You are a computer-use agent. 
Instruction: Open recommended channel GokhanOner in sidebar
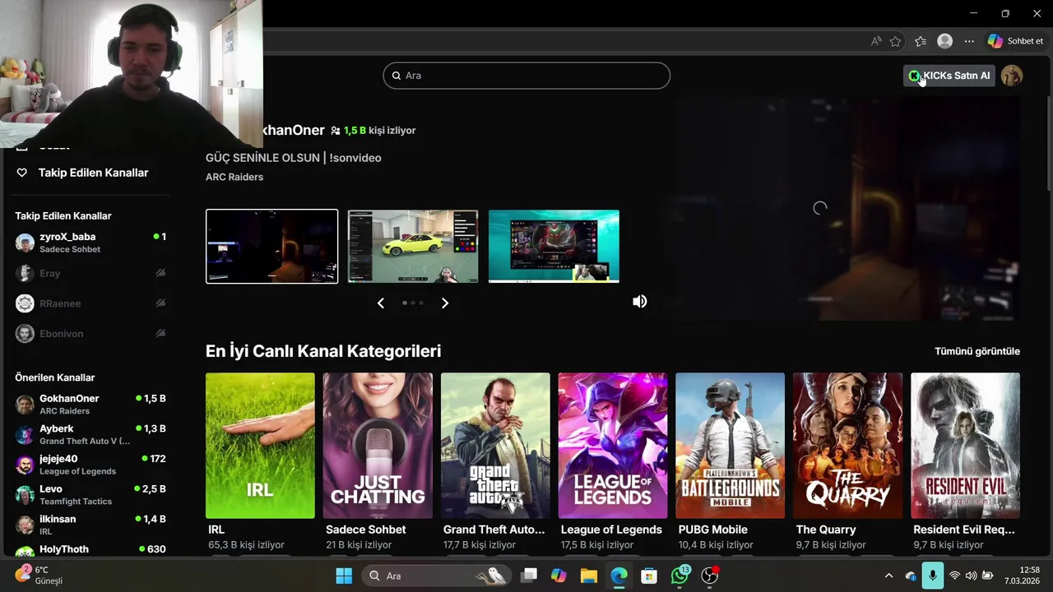coord(90,404)
